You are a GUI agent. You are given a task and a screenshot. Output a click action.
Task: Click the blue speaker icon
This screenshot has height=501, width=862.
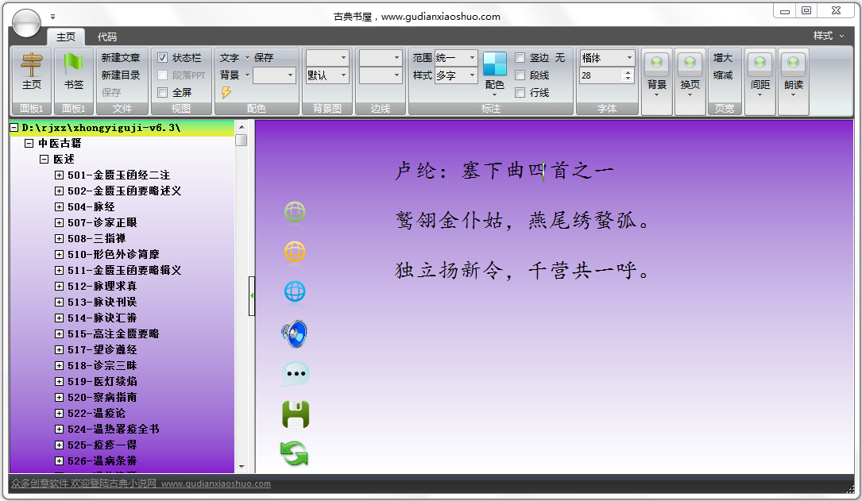(x=295, y=333)
